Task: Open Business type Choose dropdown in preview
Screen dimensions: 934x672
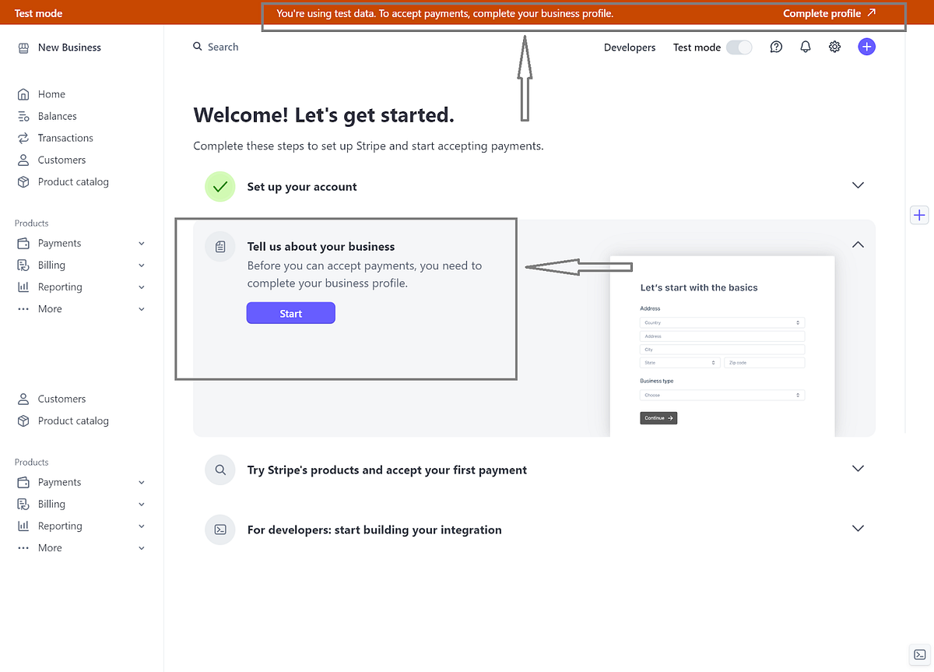Action: coord(722,395)
